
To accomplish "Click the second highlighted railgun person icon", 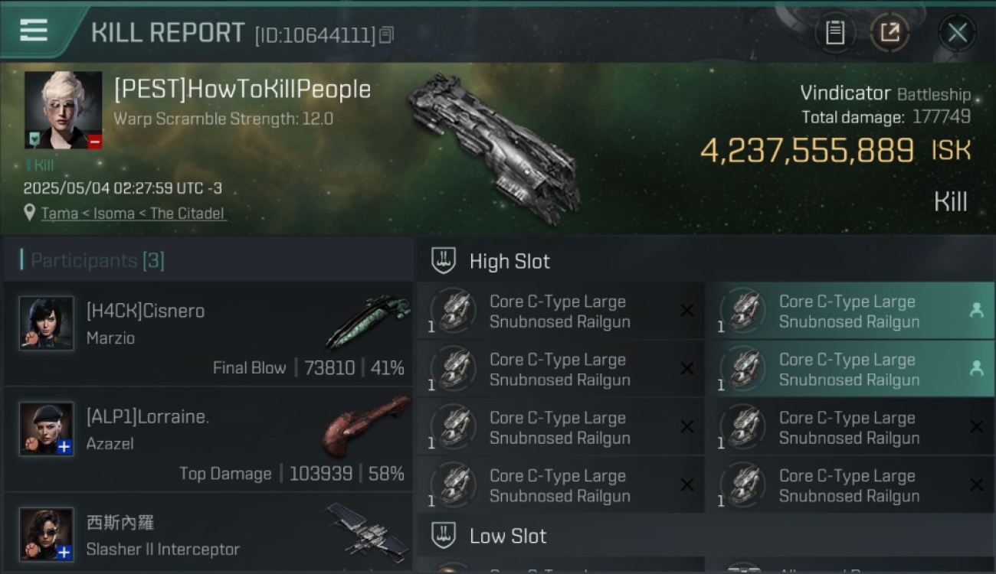I will (977, 368).
